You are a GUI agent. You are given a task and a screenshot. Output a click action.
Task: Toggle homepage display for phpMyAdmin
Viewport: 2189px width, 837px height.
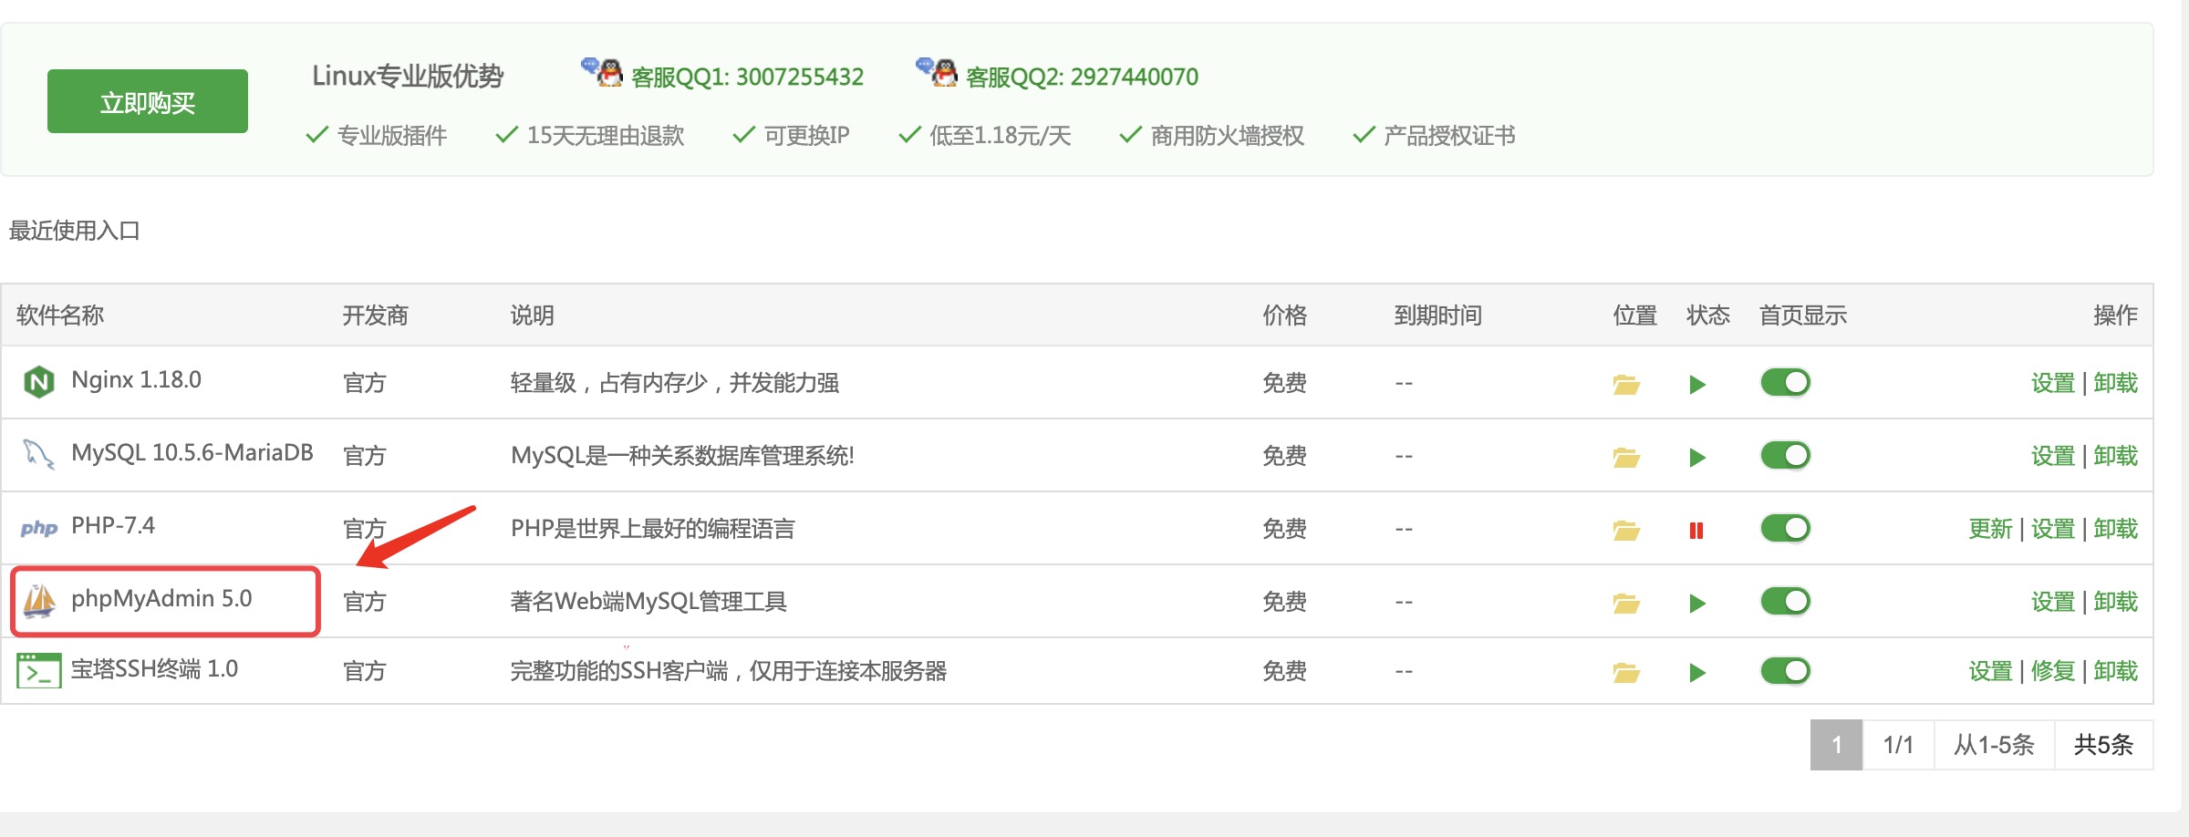coord(1785,602)
